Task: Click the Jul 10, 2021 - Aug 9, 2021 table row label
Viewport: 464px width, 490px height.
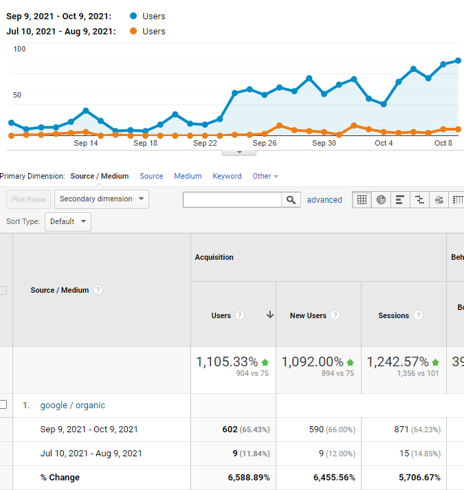Action: click(x=91, y=454)
